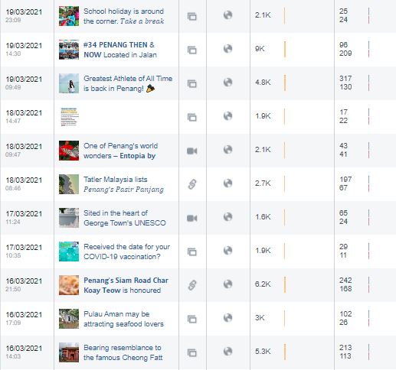Screen dimensions: 396x370
Task: Click the video icon for George Town UNESCO post
Action: pyautogui.click(x=192, y=218)
